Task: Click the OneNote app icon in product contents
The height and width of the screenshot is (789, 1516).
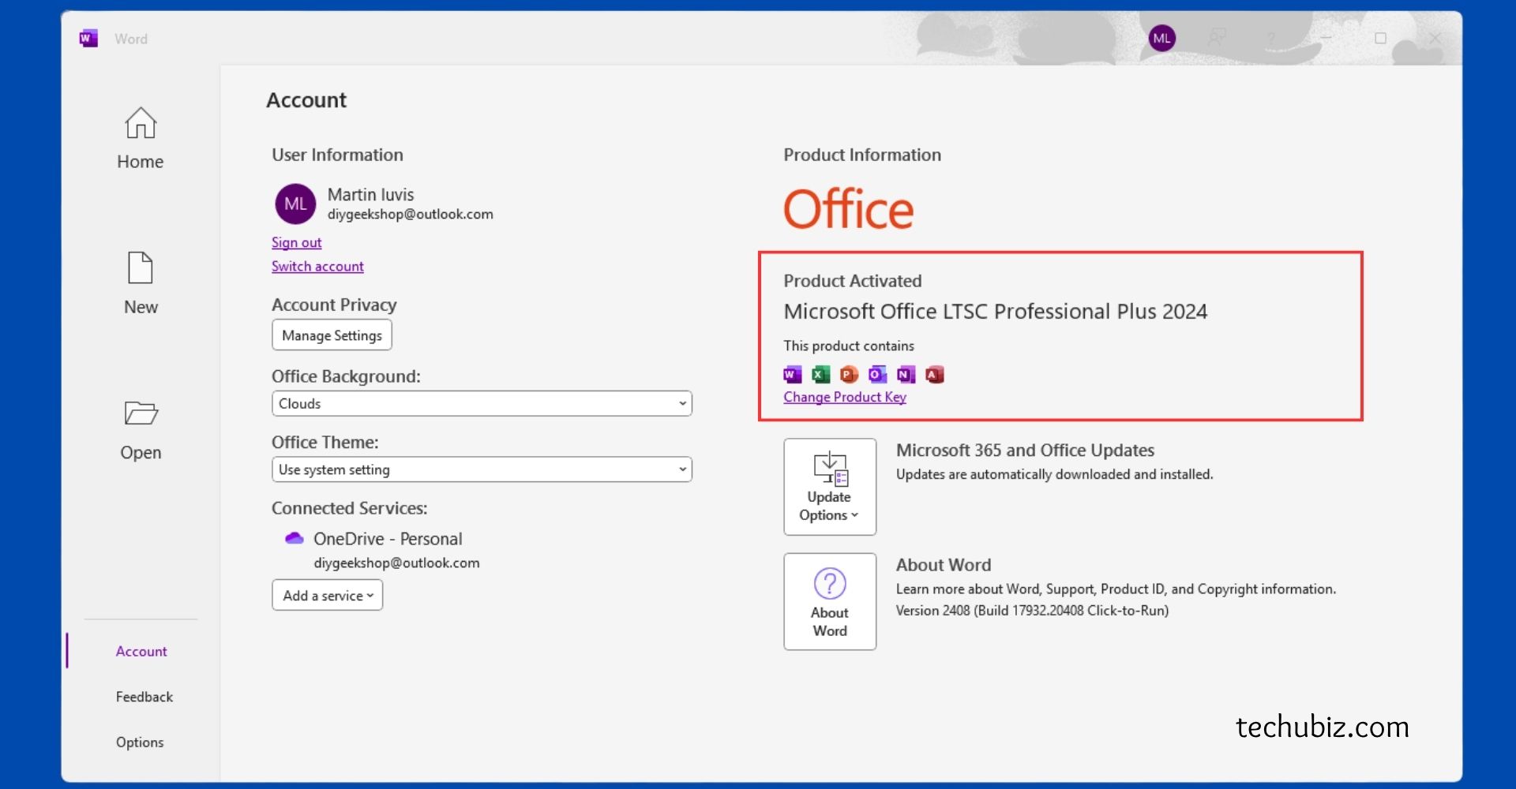Action: pos(906,375)
